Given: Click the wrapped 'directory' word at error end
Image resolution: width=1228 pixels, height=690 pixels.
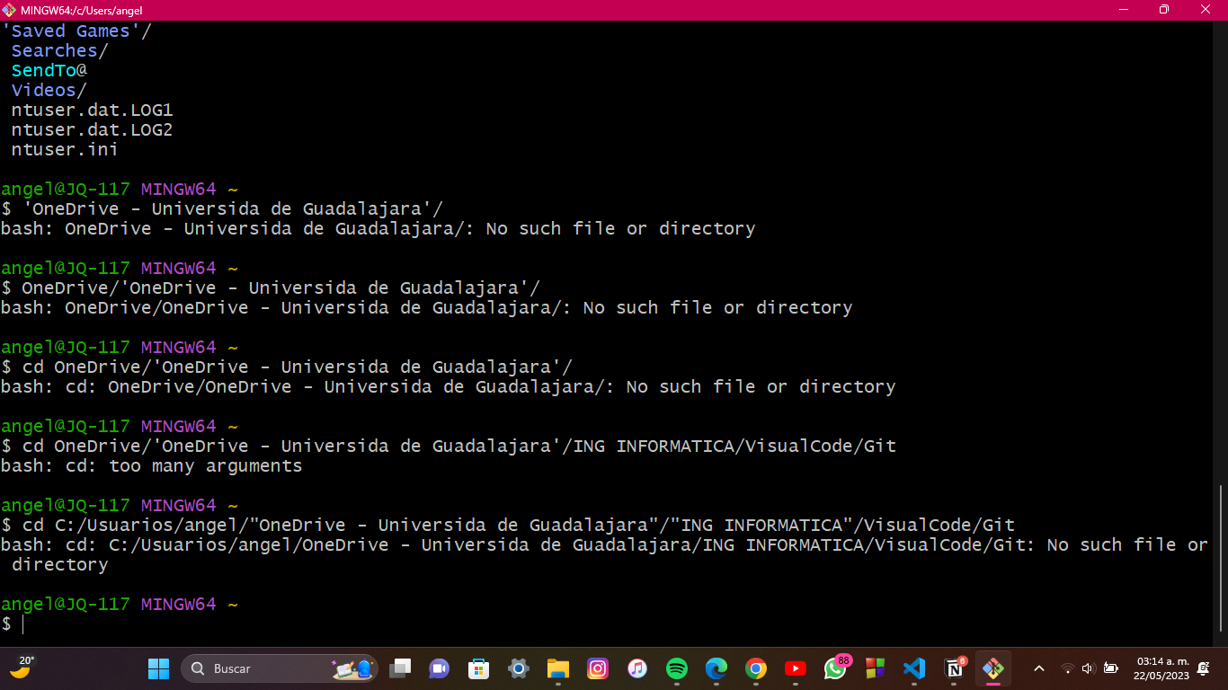Looking at the screenshot, I should click(x=59, y=565).
